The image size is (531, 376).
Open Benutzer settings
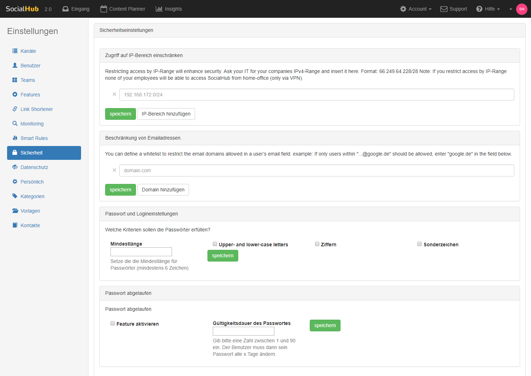[x=44, y=66]
